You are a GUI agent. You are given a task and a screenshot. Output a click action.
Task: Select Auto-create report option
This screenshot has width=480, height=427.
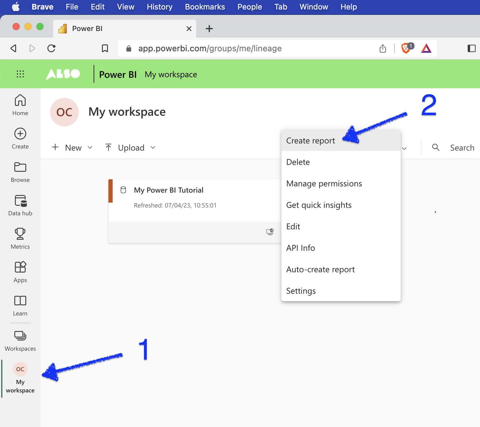320,270
